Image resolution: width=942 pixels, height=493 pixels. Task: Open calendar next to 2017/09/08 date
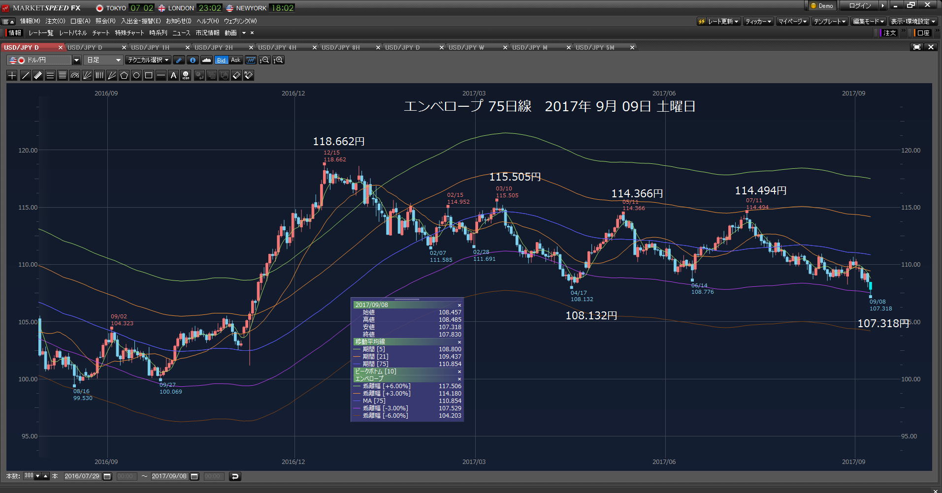[194, 476]
